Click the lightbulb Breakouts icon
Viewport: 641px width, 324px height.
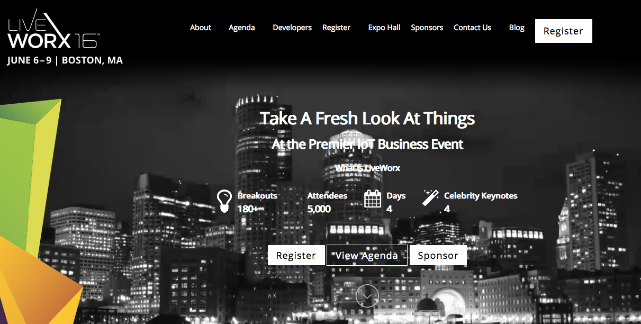click(225, 201)
